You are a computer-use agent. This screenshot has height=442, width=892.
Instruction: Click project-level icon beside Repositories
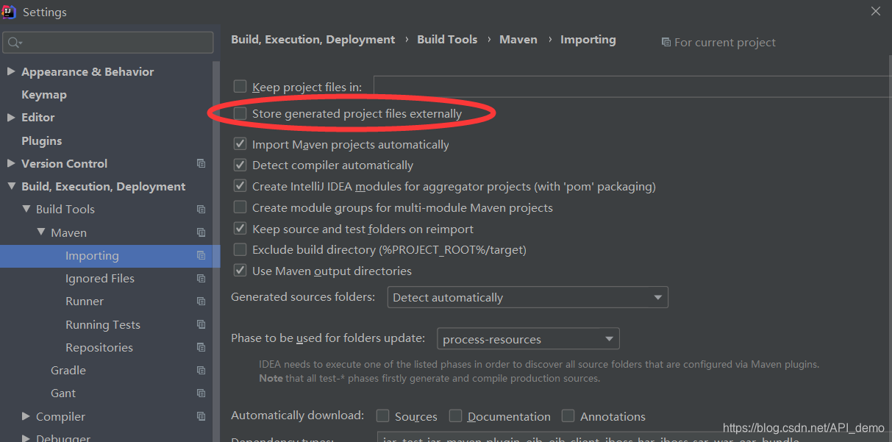(201, 348)
